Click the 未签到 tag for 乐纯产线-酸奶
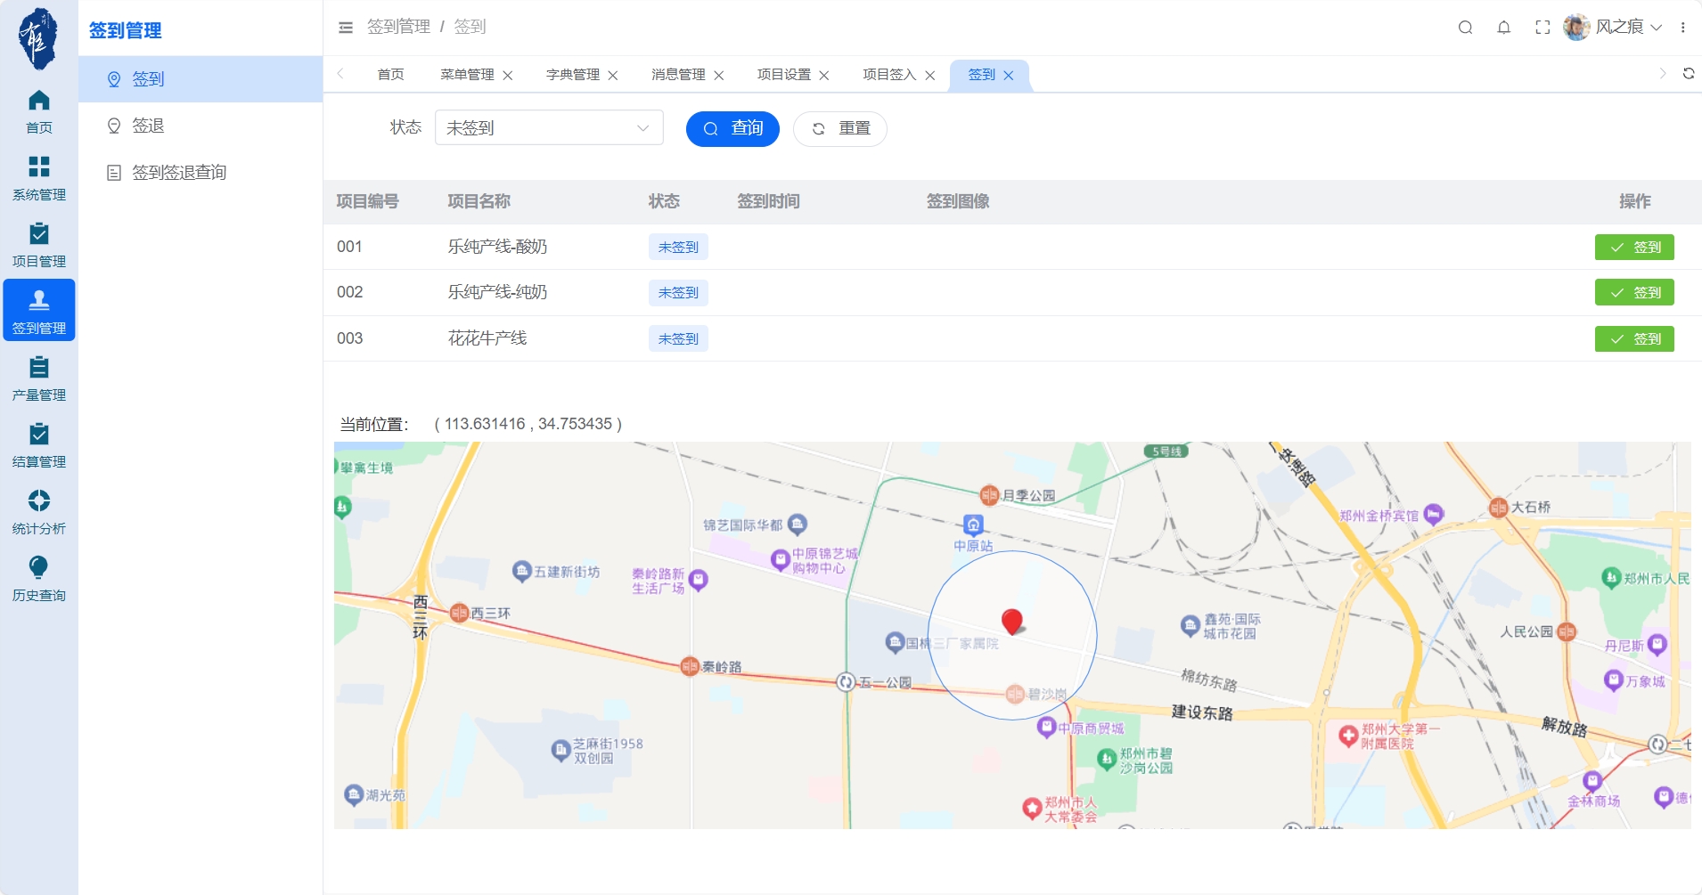 tap(678, 247)
